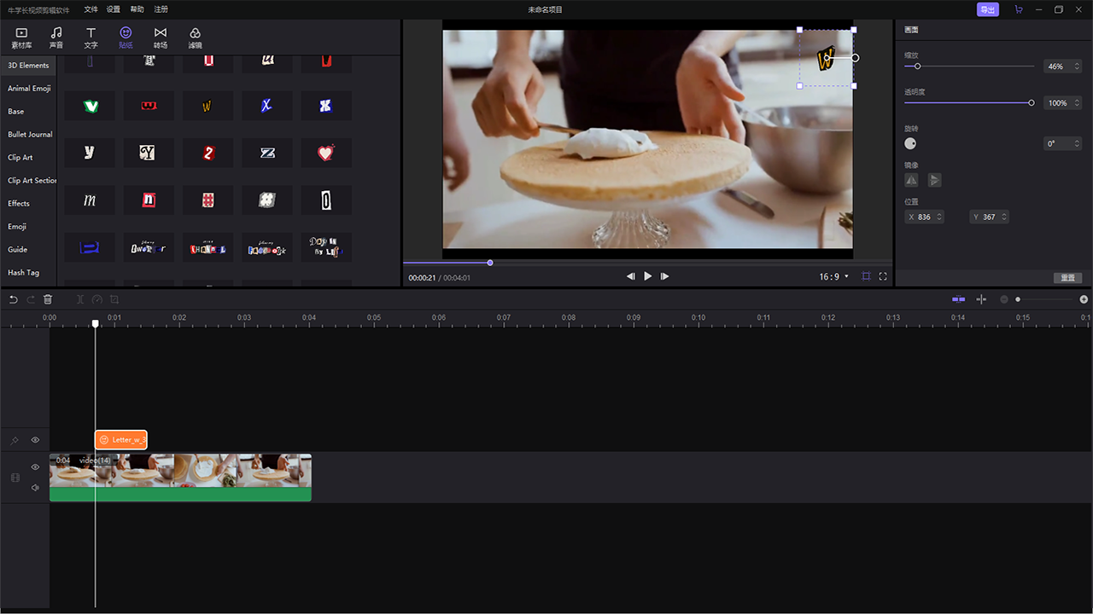Viewport: 1093px width, 614px height.
Task: Hide the sticker track with eye icon
Action: (x=35, y=440)
